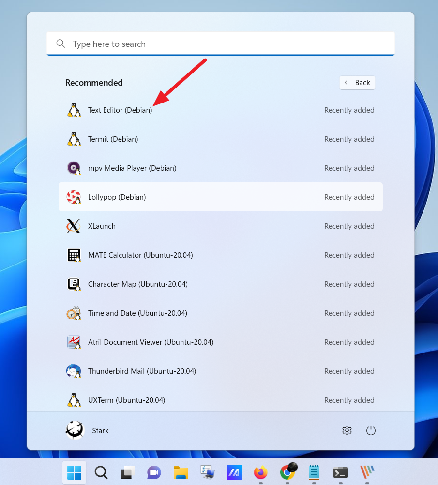
Task: Open the power options icon
Action: [x=371, y=430]
